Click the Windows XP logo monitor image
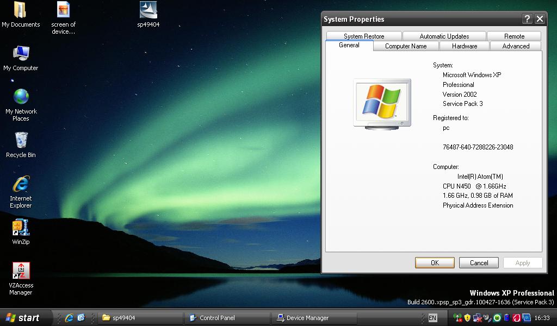Viewport: 557px width, 326px height. [382, 104]
